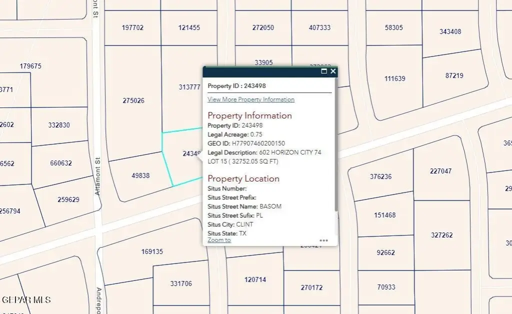Select parcel 121455 on the map
Image resolution: width=512 pixels, height=314 pixels.
pyautogui.click(x=189, y=27)
